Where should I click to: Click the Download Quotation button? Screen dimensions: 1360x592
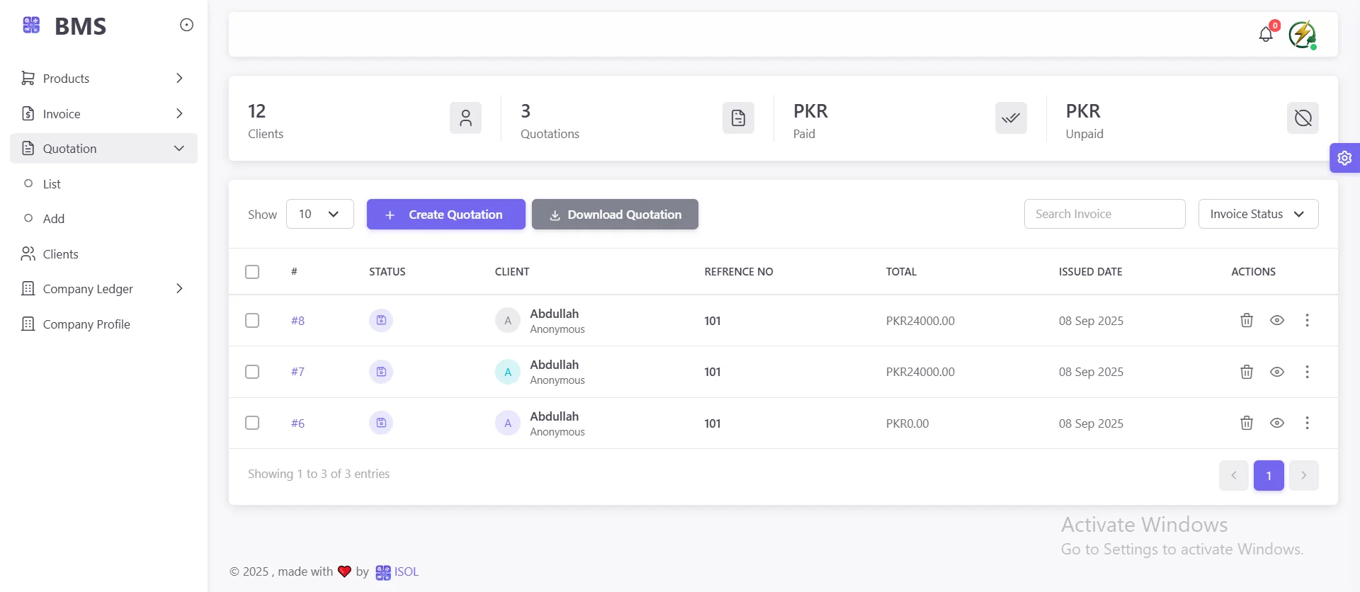[x=615, y=215]
